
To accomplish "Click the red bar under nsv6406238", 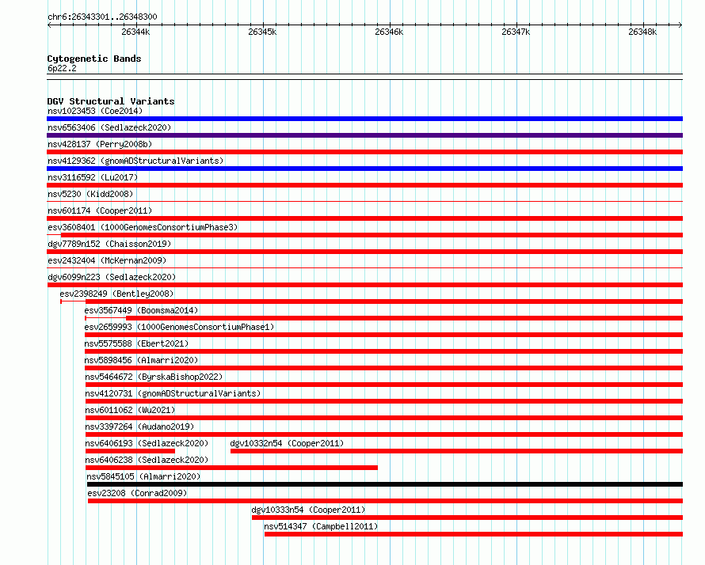I will [231, 468].
